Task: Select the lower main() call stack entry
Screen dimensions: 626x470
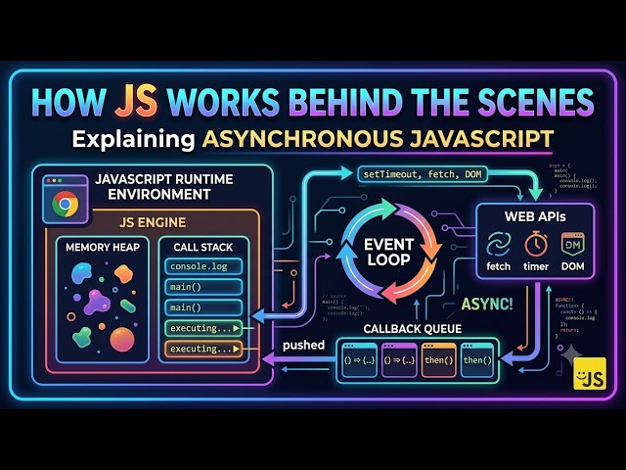Action: pos(203,307)
